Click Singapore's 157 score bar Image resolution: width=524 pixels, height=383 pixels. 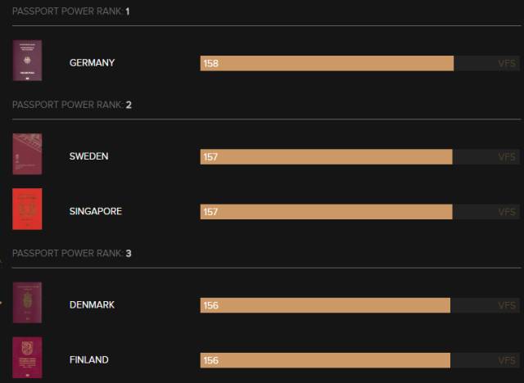coord(326,211)
